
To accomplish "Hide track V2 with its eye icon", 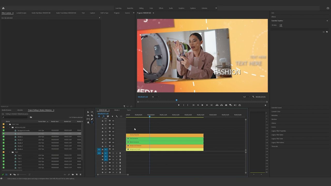I will tap(113, 146).
